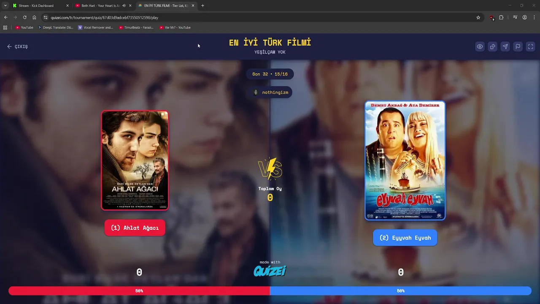Select the Eyyvah Eyvah movie poster
540x304 pixels.
click(x=405, y=160)
